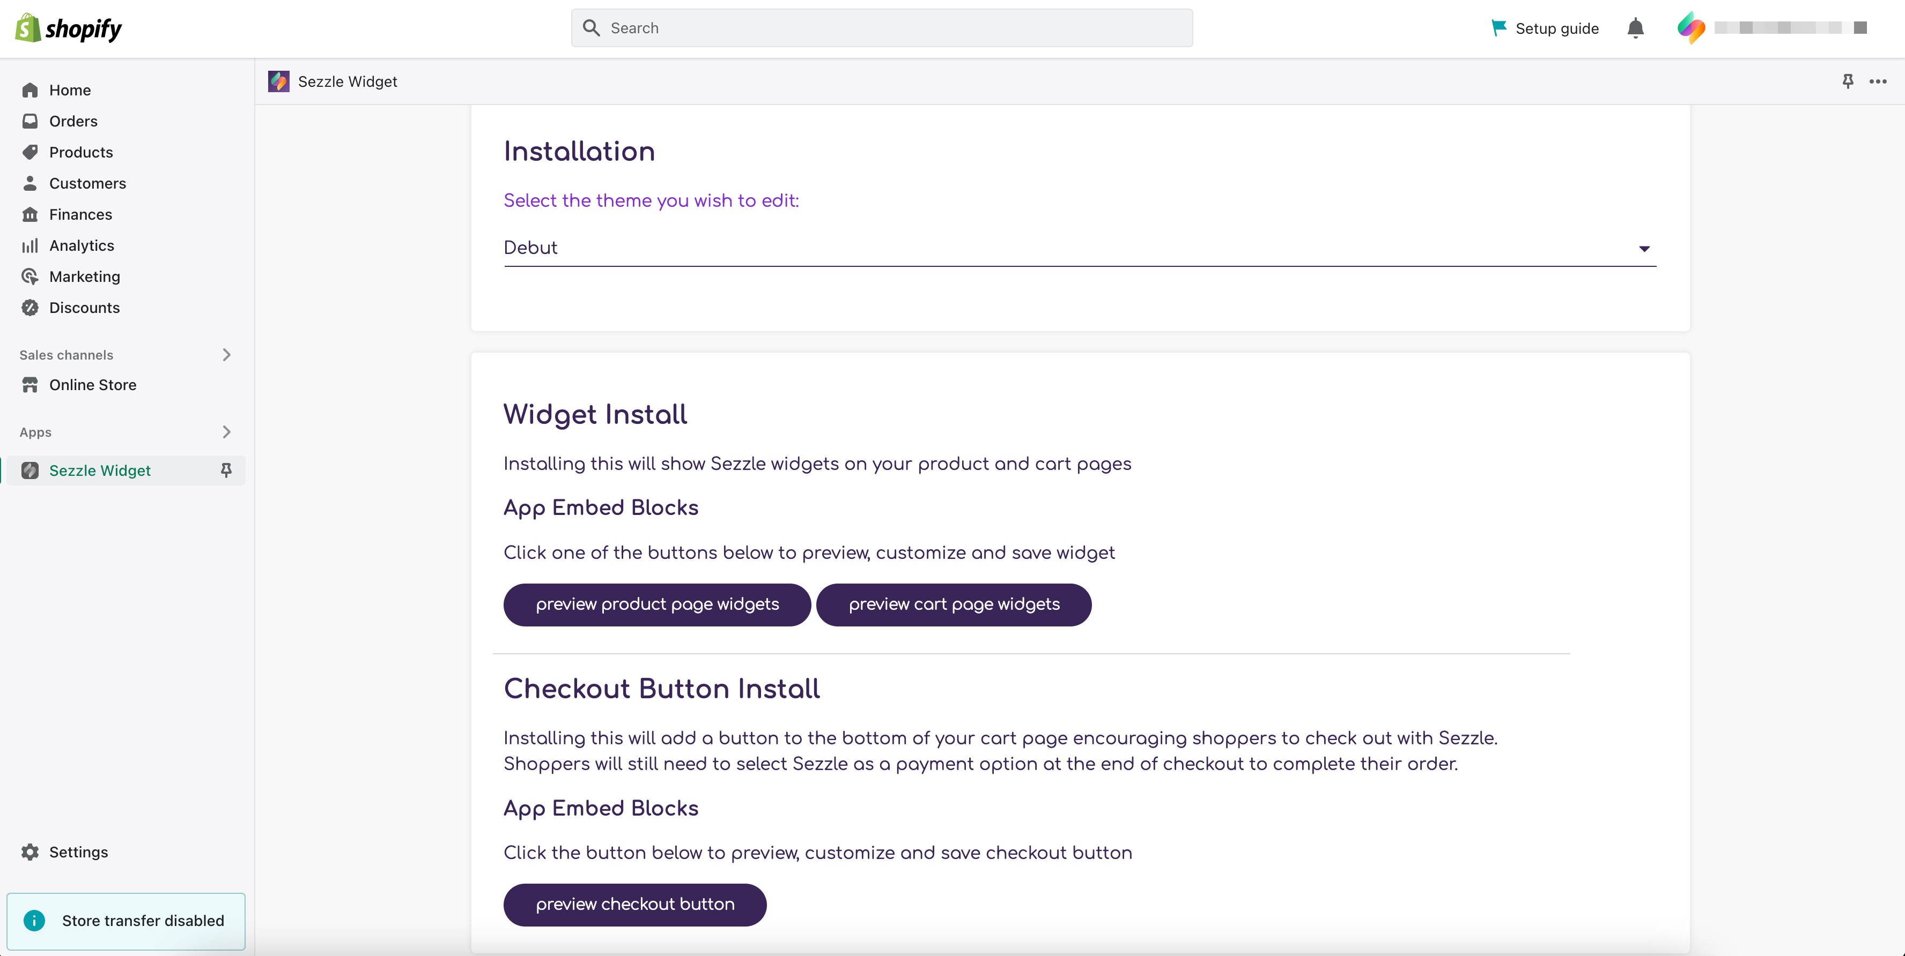The height and width of the screenshot is (956, 1905).
Task: Expand the Apps section chevron
Action: [x=226, y=431]
